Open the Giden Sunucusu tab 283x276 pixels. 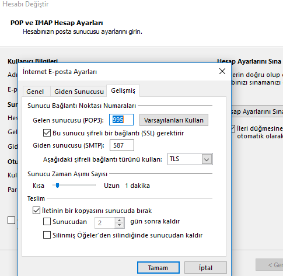click(x=79, y=92)
